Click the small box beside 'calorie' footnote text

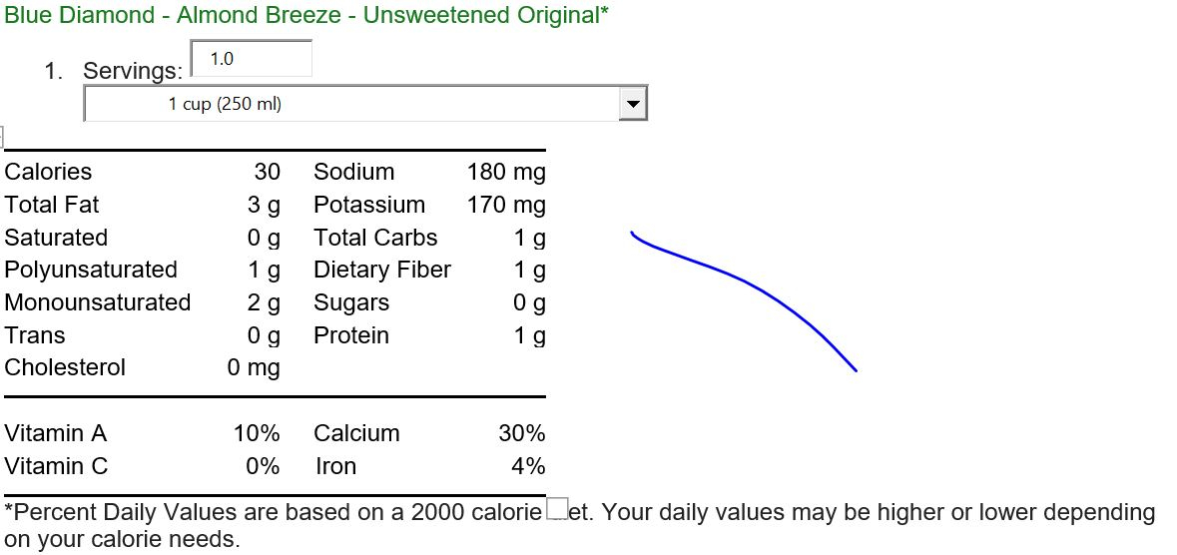click(x=557, y=508)
